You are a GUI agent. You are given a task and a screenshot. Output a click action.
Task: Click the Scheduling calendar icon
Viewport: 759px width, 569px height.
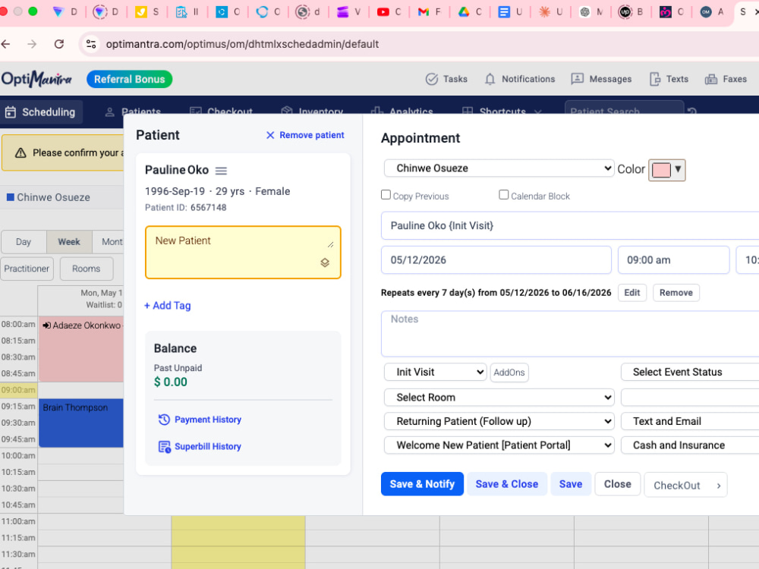(11, 112)
